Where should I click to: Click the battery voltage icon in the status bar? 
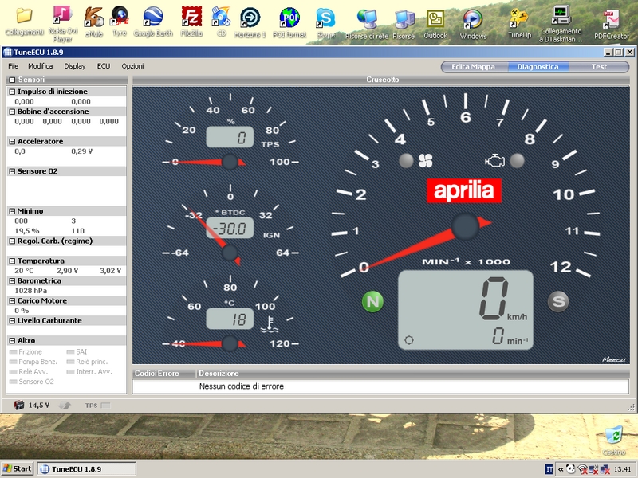18,405
